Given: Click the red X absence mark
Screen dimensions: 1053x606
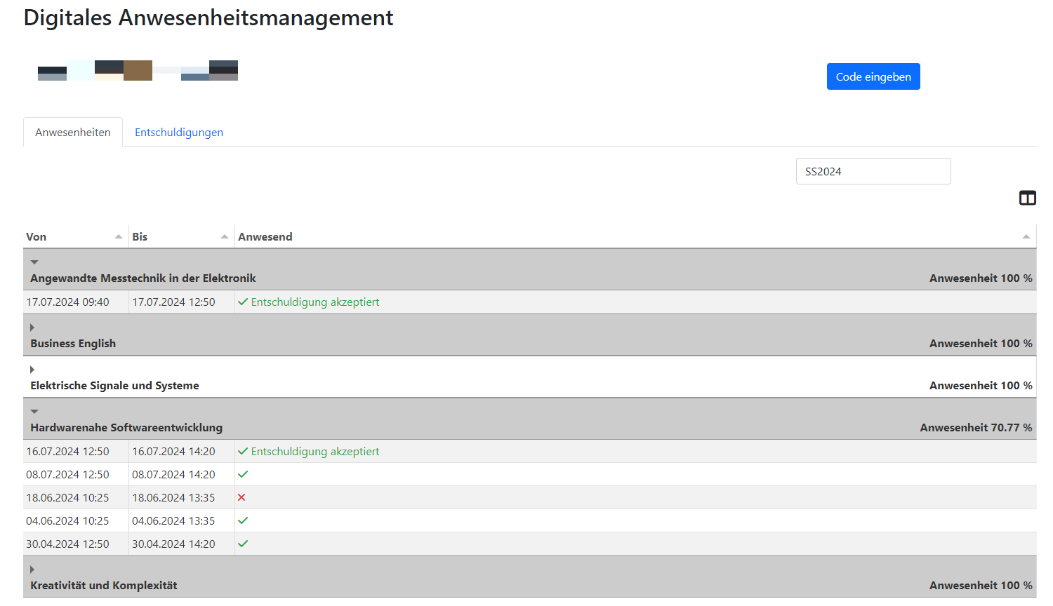Looking at the screenshot, I should [x=241, y=498].
